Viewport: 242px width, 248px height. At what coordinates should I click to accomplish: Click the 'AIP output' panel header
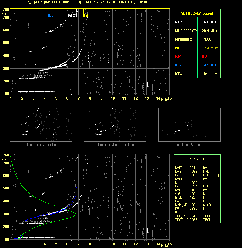(197, 159)
